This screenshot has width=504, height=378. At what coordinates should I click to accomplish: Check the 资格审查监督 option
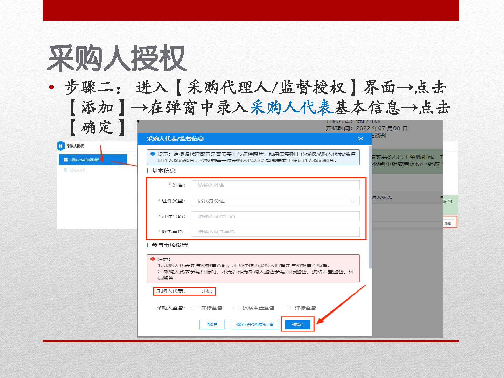236,308
